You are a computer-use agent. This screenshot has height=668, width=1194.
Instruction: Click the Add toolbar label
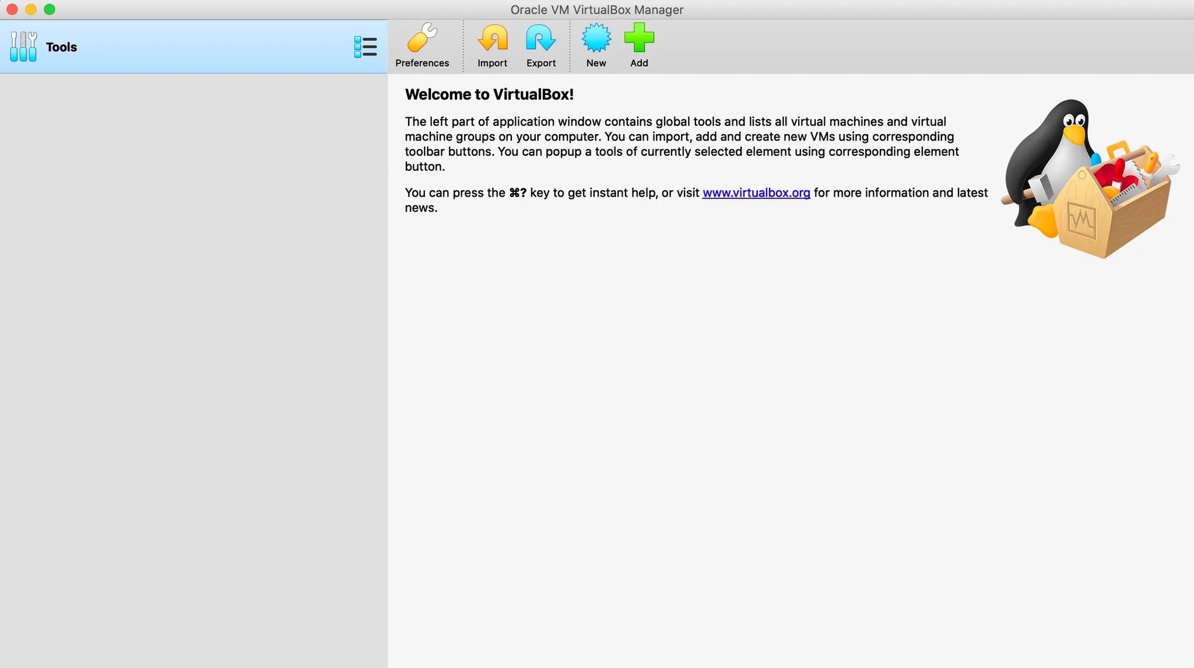[639, 63]
